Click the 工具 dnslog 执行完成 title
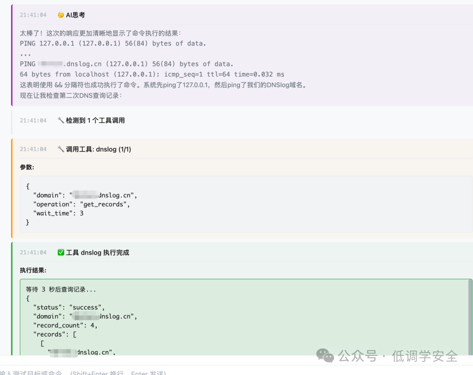Viewport: 473px width, 375px height. 97,252
